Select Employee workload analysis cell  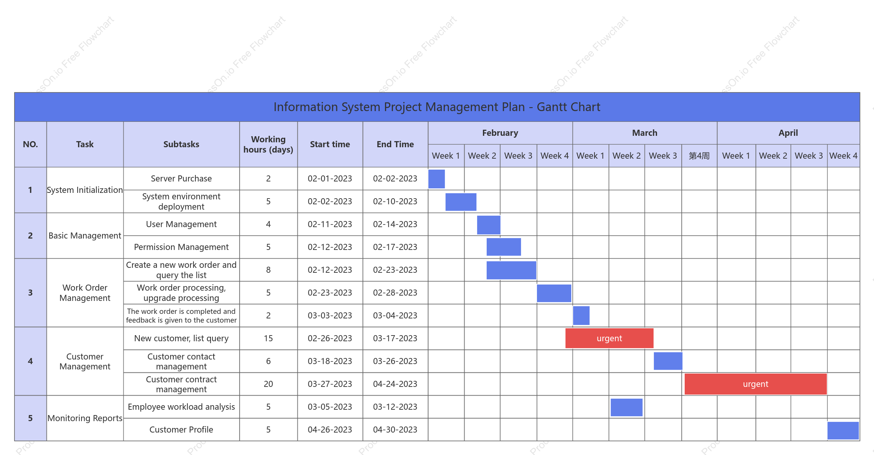click(x=181, y=407)
